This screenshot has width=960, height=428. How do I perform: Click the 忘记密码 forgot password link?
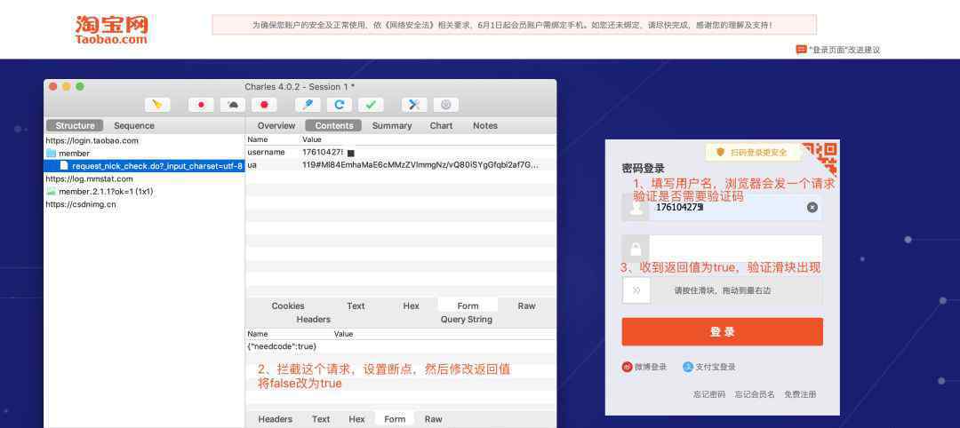point(709,394)
